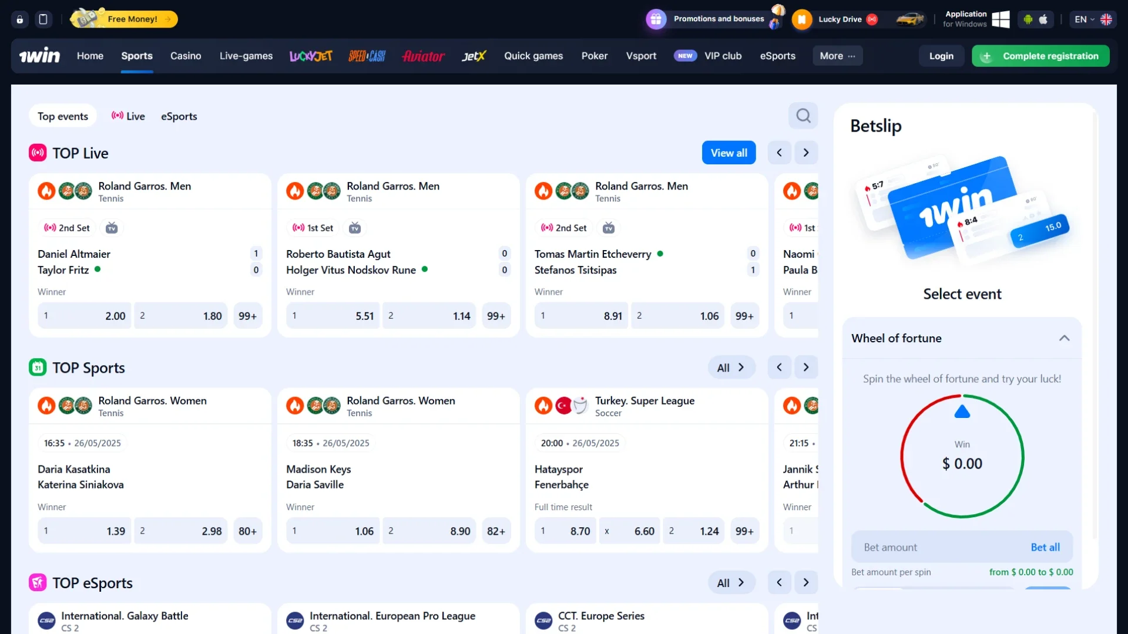This screenshot has width=1128, height=634.
Task: Click All for TOP eSports
Action: (x=731, y=582)
